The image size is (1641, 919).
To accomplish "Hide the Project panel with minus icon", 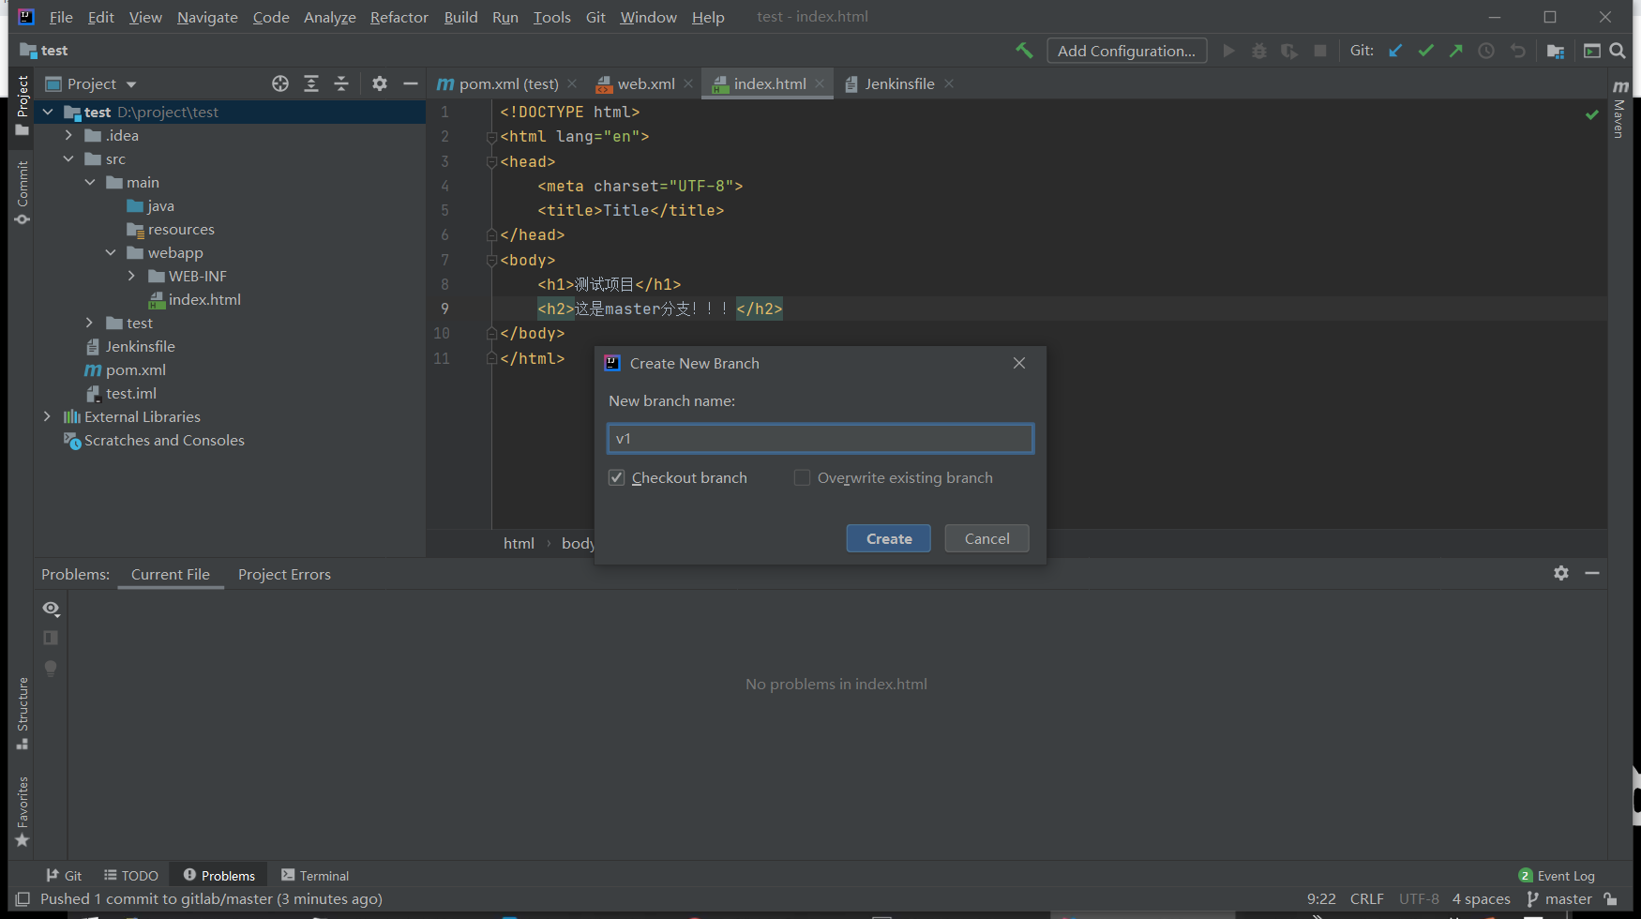I will pos(410,83).
